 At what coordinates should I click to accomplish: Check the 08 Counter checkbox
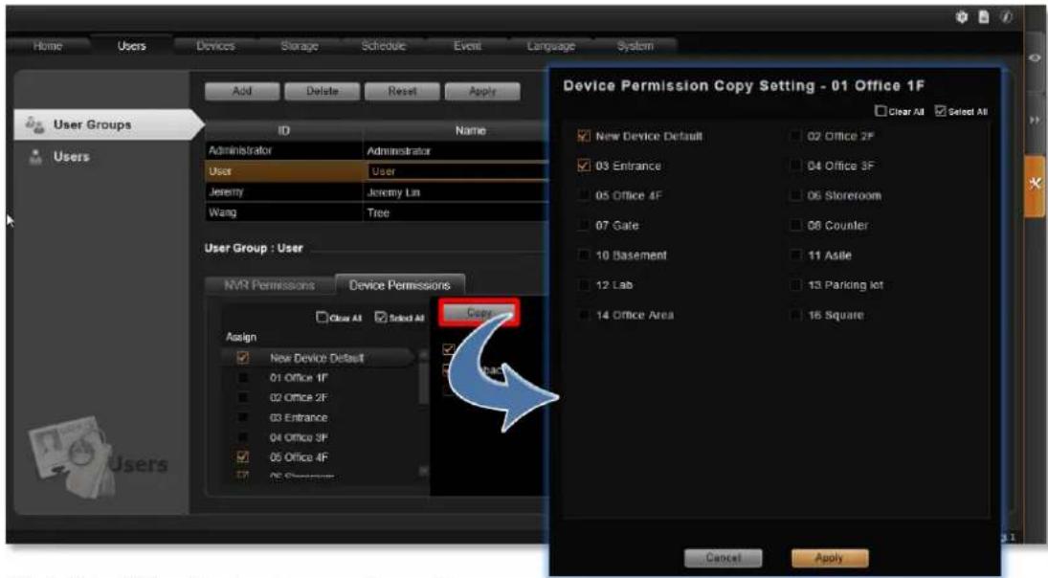pos(795,225)
